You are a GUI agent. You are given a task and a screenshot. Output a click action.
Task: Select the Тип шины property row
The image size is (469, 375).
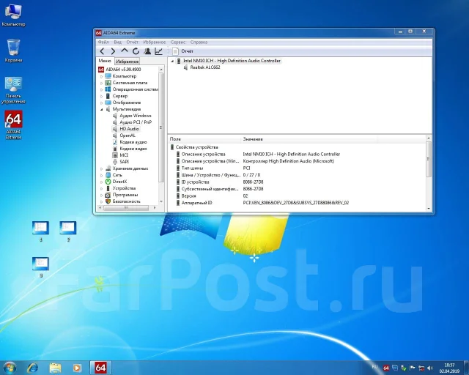[x=298, y=168]
